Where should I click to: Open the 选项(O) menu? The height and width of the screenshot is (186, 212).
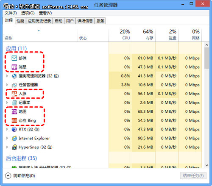click(x=28, y=13)
